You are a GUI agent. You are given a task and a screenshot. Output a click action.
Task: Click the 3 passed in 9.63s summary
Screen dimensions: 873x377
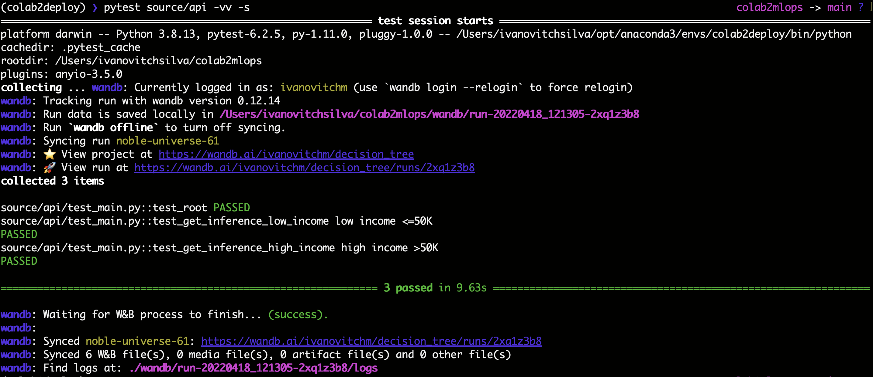[435, 288]
